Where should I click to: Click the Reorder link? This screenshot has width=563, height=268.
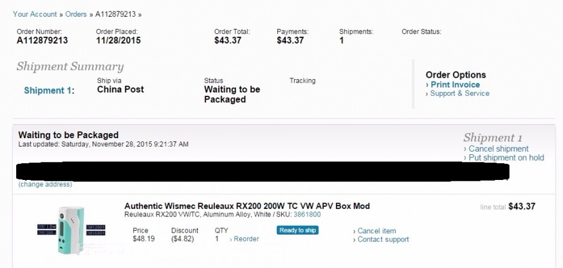[246, 239]
